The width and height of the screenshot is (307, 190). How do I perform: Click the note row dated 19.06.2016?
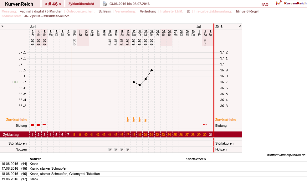tap(153, 179)
